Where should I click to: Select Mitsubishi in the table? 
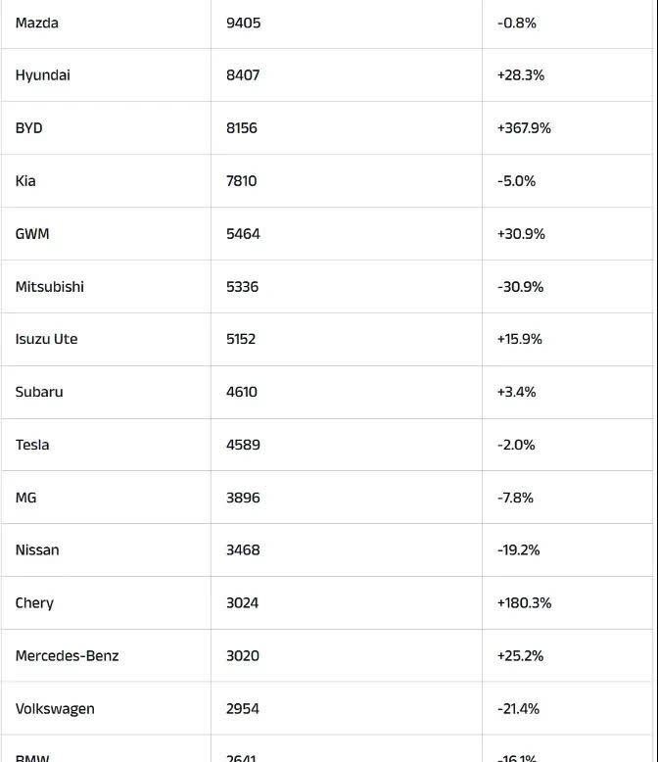click(50, 287)
